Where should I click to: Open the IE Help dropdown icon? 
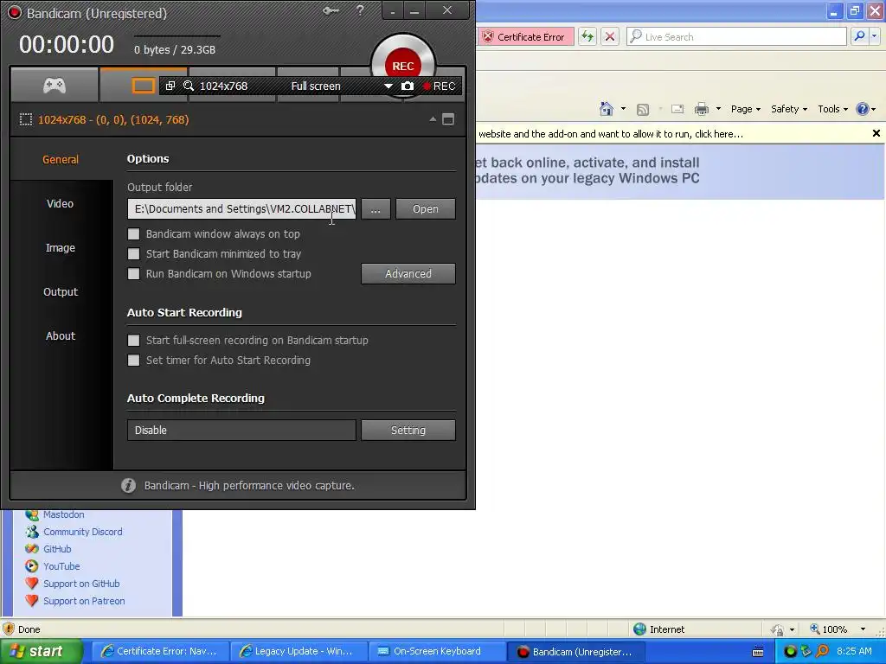click(x=865, y=109)
